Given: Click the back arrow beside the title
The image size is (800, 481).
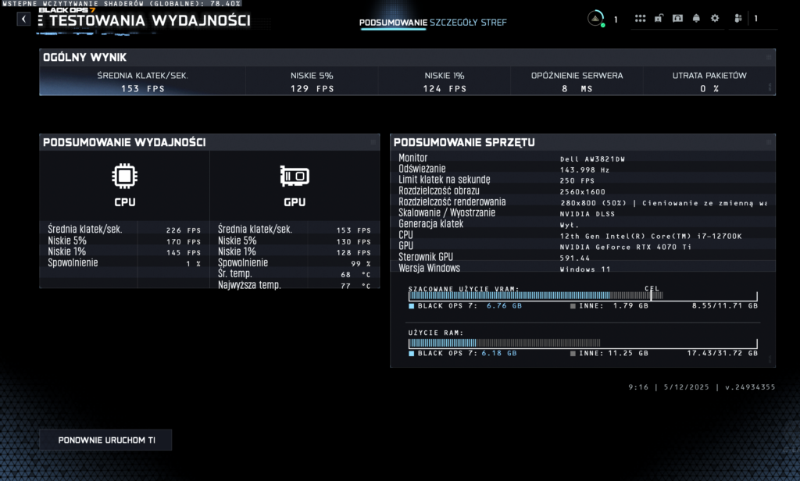Looking at the screenshot, I should pyautogui.click(x=23, y=19).
